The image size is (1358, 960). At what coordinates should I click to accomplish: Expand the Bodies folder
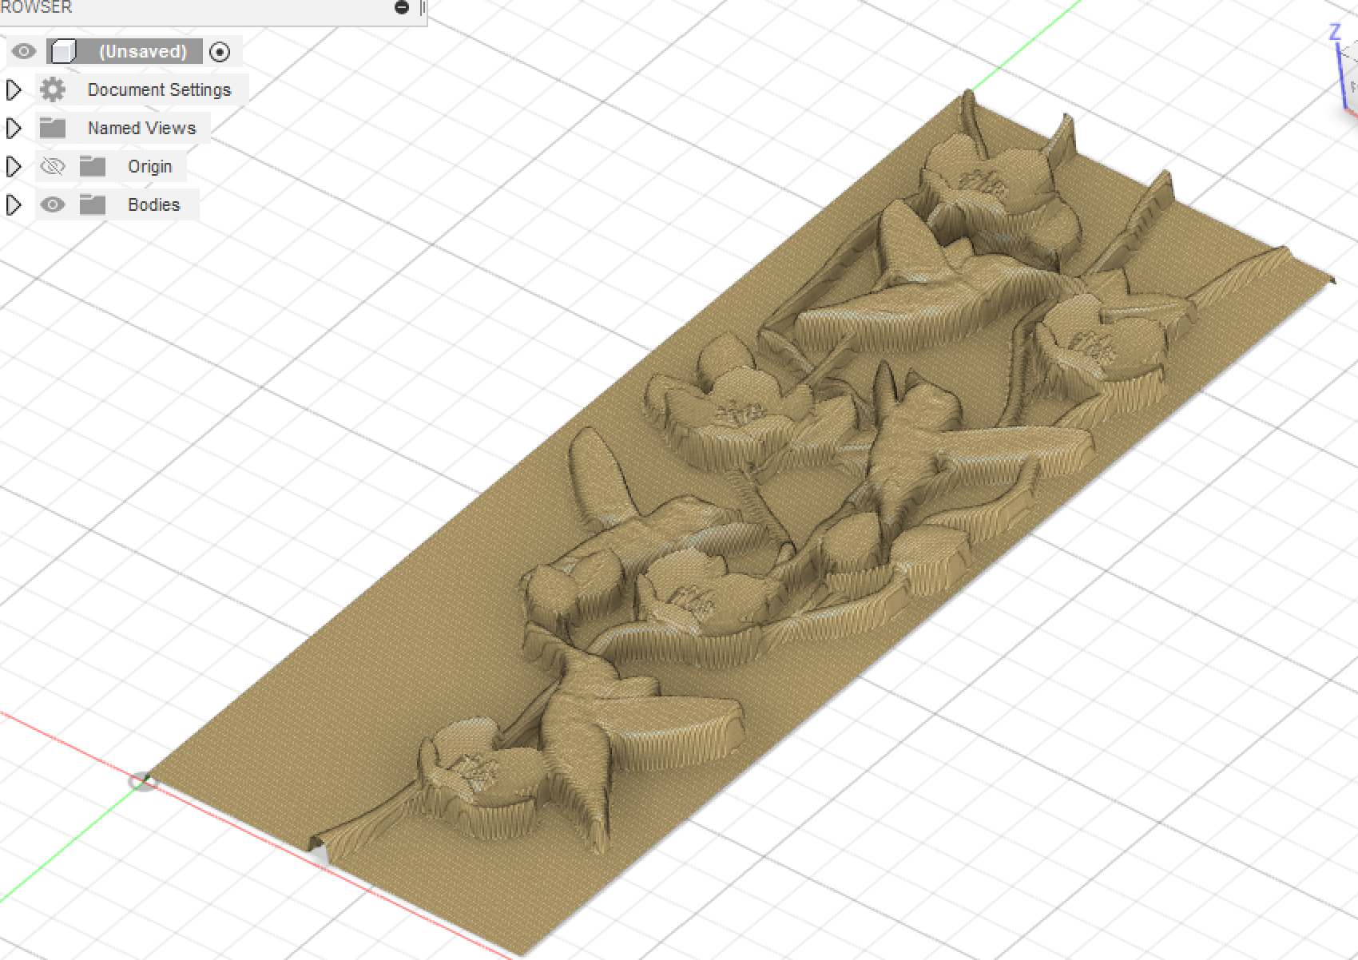pos(14,205)
